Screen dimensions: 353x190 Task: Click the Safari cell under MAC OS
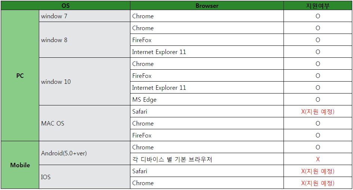click(x=207, y=111)
